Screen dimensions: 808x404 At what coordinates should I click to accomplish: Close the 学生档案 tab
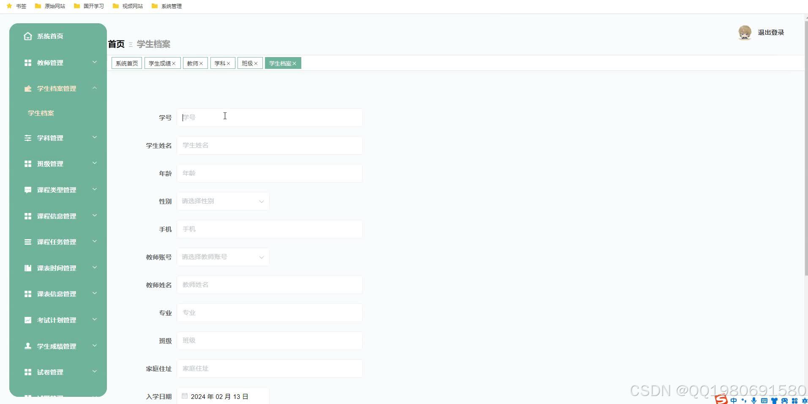point(294,63)
